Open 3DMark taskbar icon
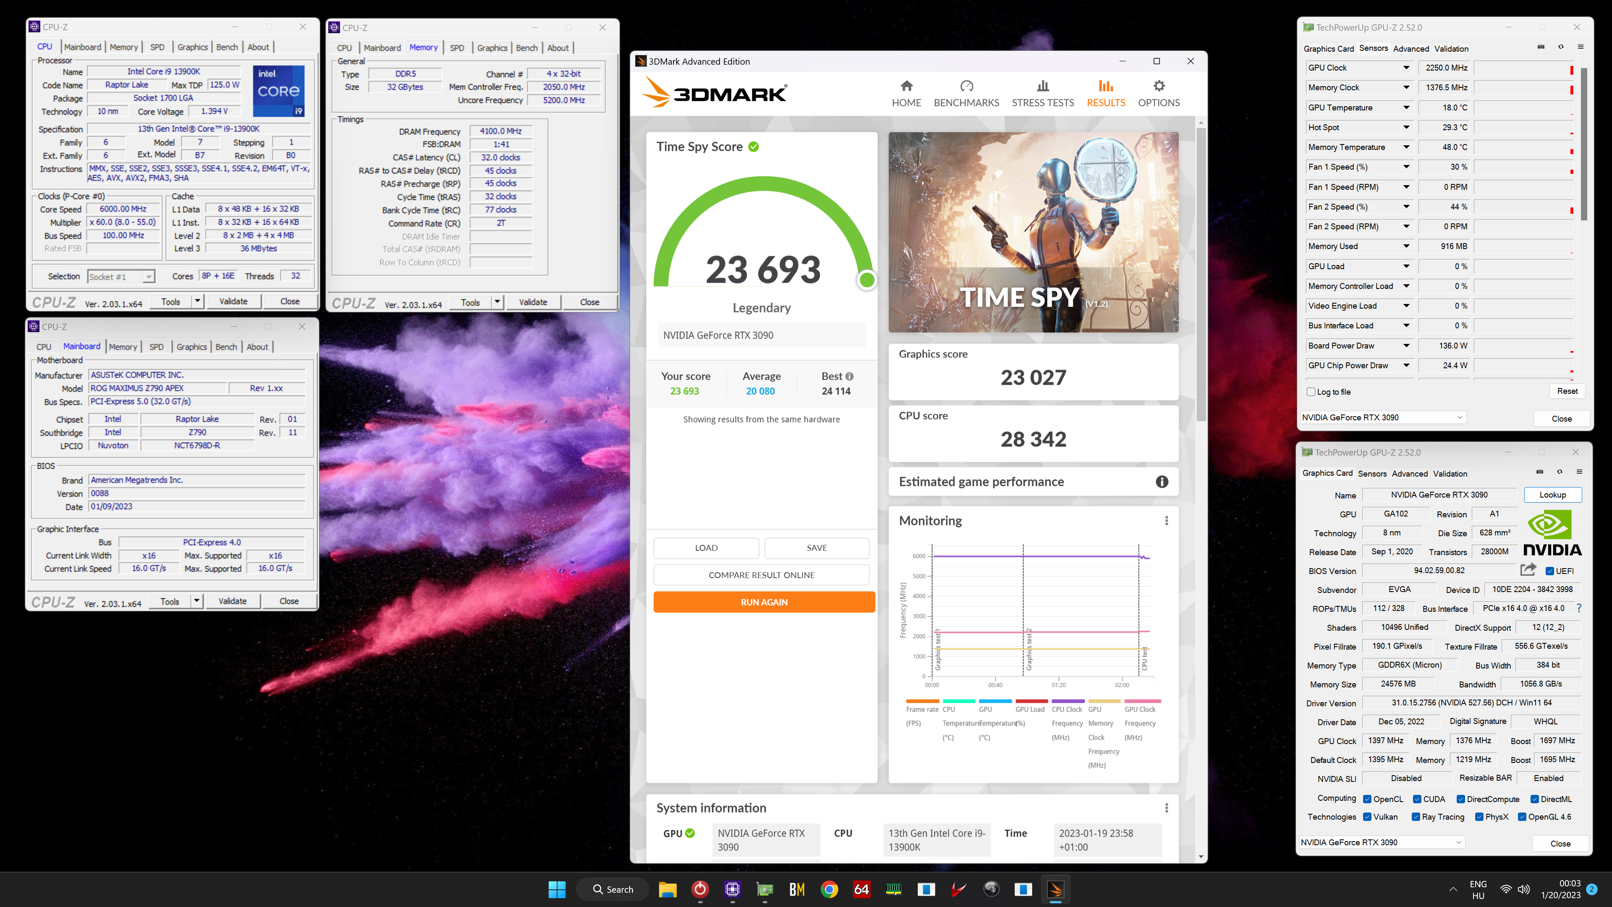1612x907 pixels. 1056,889
